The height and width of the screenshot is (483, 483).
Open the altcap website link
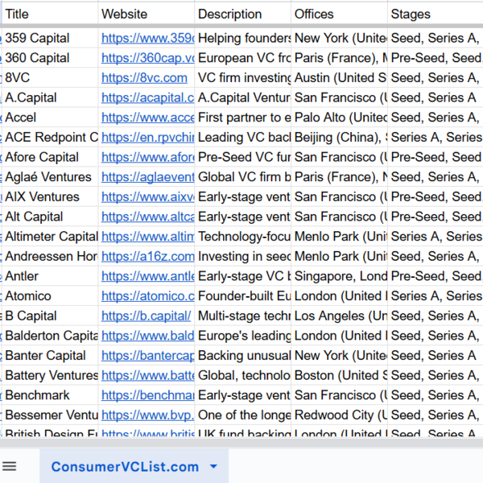tap(148, 217)
